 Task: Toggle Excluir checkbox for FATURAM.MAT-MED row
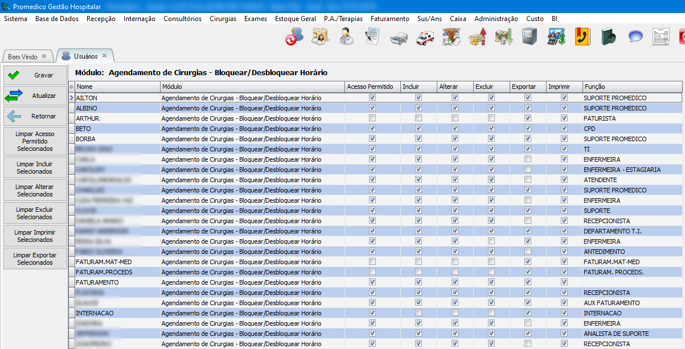[x=491, y=262]
